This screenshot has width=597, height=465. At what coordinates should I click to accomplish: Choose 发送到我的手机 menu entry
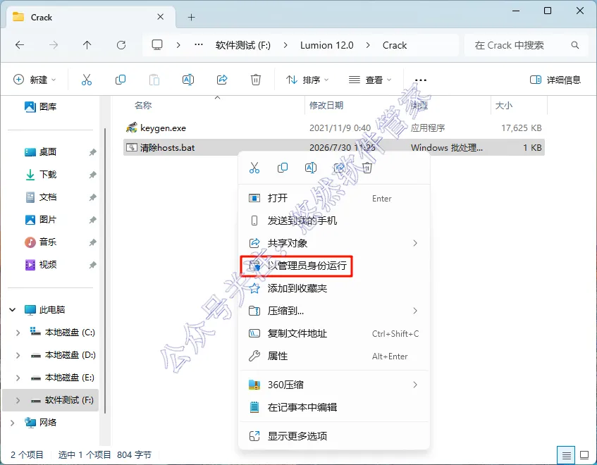click(333, 221)
